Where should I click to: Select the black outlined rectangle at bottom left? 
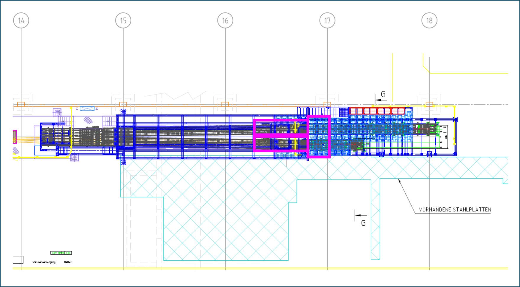click(18, 260)
